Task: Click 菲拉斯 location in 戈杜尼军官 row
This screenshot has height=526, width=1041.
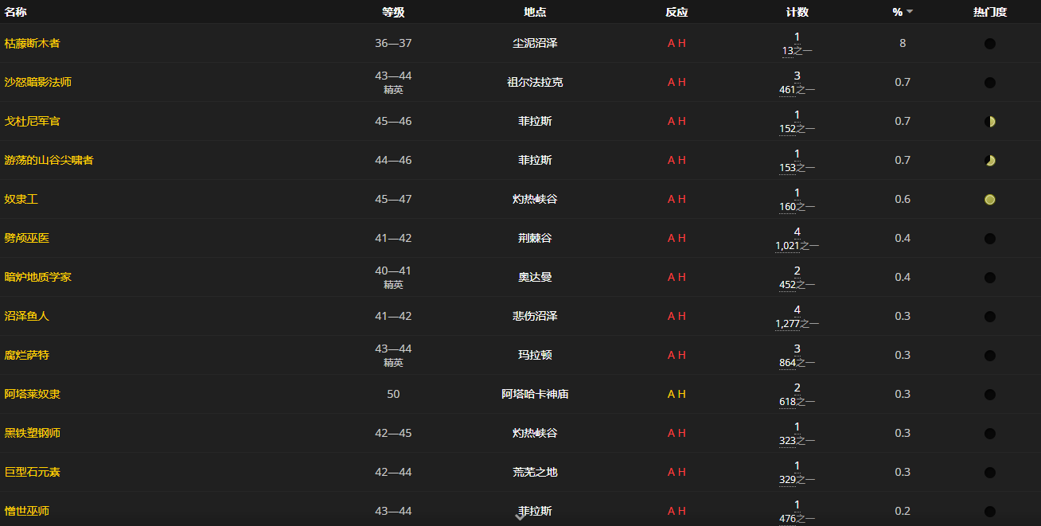Action: 535,121
